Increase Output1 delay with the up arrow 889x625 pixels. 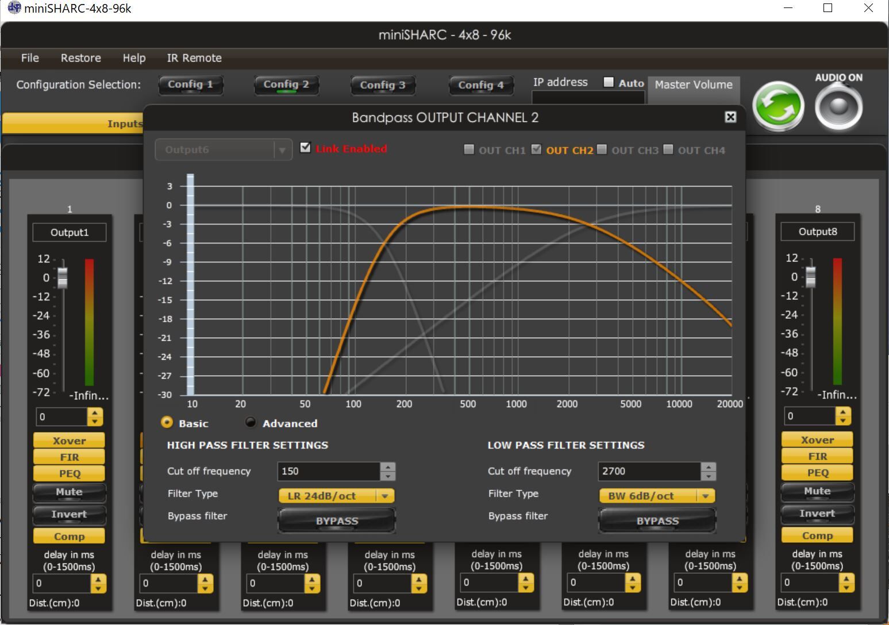tap(98, 579)
